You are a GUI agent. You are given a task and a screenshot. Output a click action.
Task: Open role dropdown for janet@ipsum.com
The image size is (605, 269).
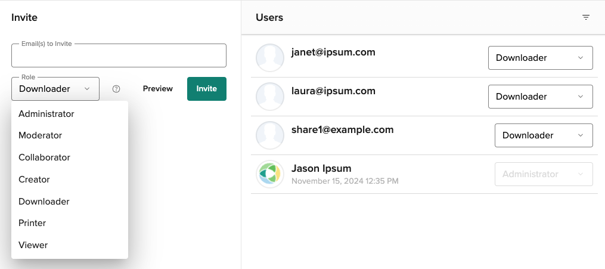[x=540, y=58]
